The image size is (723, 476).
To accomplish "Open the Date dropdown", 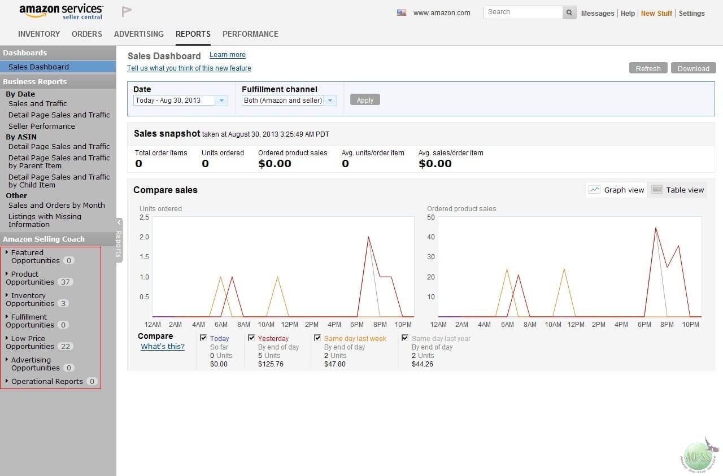I will point(221,99).
